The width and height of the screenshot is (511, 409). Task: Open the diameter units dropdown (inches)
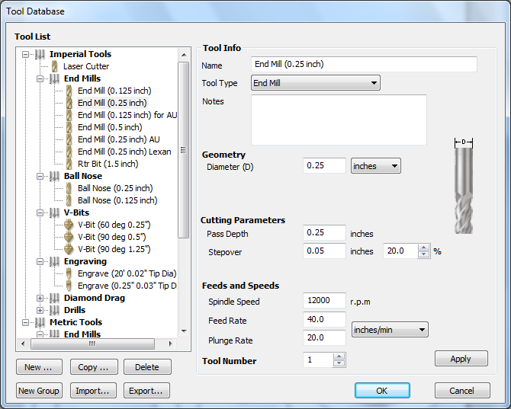point(376,166)
